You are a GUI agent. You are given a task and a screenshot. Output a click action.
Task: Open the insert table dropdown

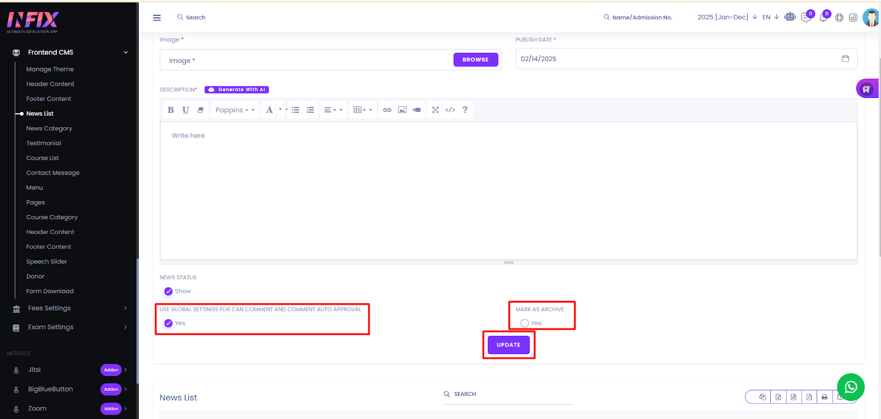pyautogui.click(x=363, y=110)
